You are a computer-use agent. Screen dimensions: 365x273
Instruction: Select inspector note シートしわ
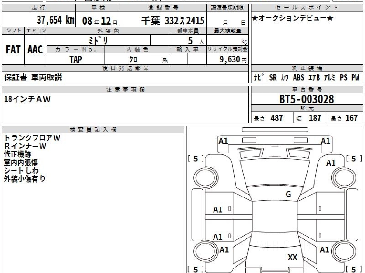pos(22,171)
